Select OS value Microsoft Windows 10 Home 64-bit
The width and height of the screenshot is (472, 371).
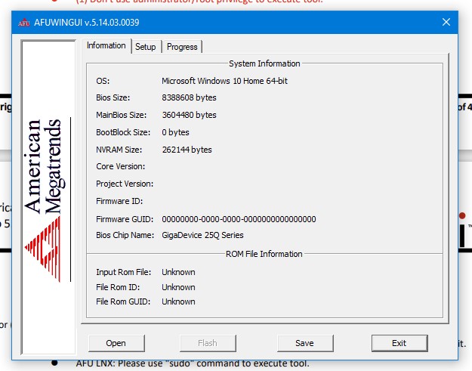(224, 81)
